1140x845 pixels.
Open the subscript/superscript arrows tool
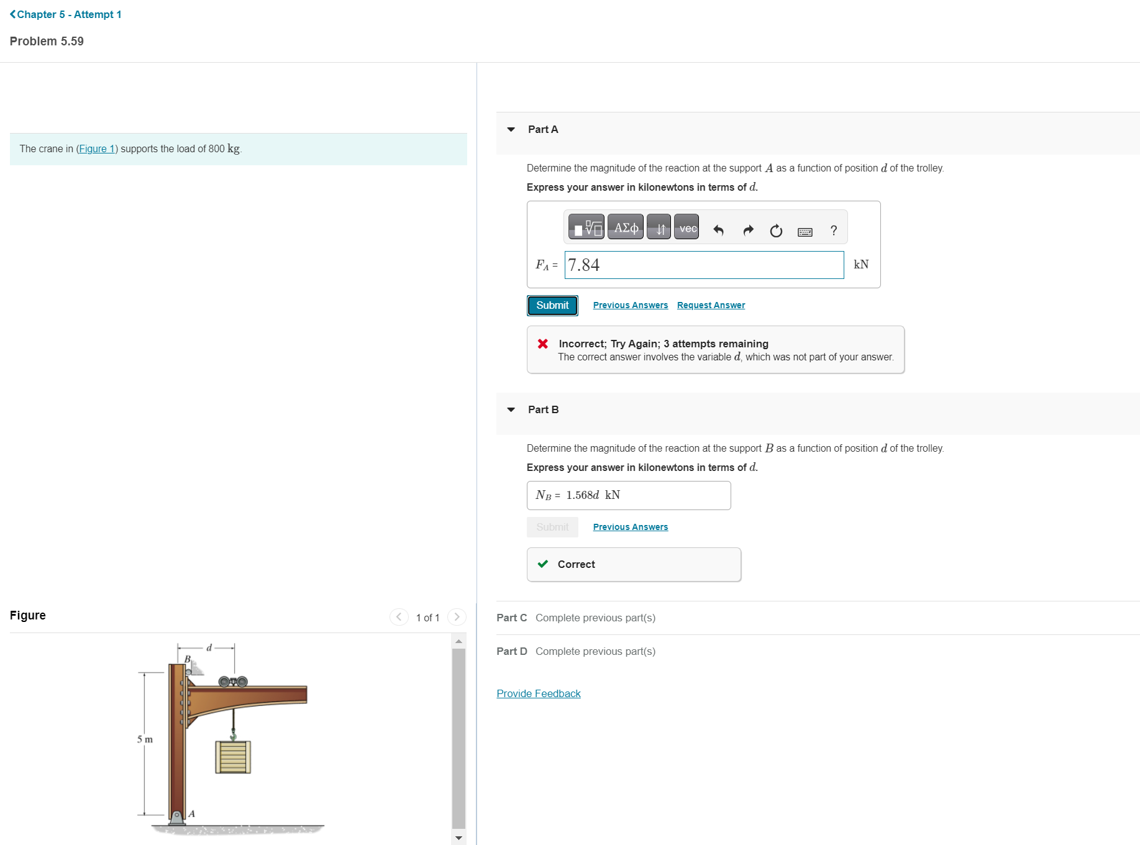659,227
